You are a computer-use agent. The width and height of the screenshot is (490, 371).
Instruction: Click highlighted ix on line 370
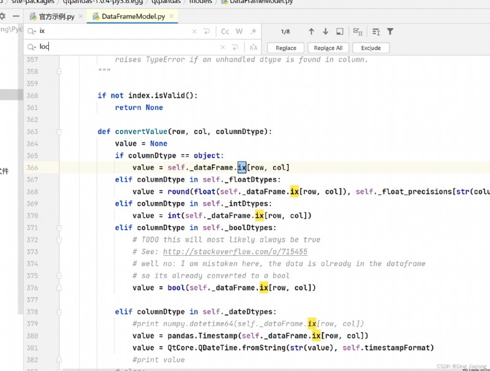click(259, 215)
